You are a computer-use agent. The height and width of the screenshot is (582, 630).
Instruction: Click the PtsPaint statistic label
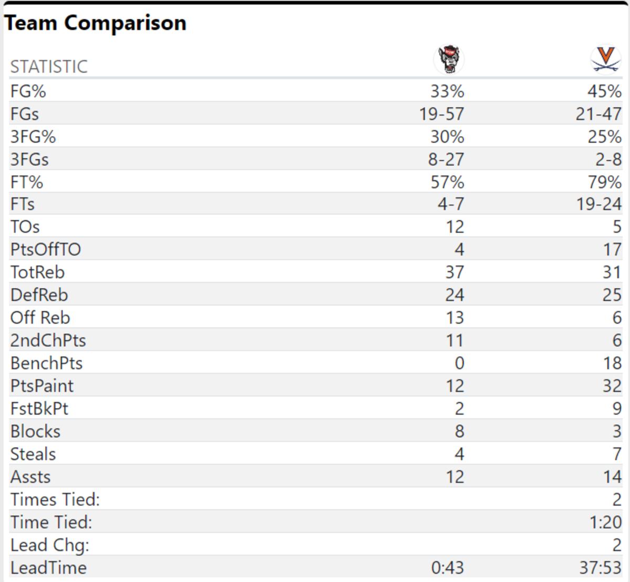click(x=42, y=386)
